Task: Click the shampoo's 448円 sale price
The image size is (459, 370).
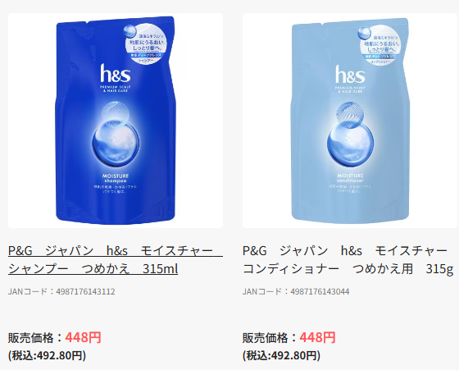Action: (83, 337)
